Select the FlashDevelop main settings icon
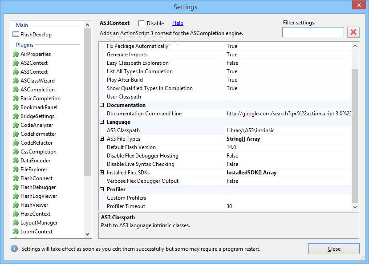369x264 pixels. pyautogui.click(x=16, y=34)
